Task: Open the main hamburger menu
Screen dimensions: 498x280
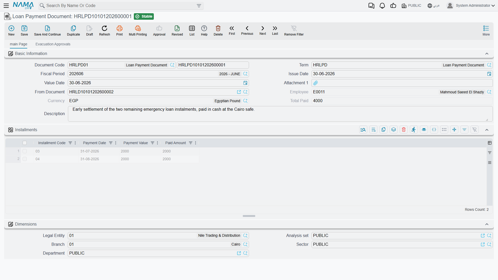Action: click(6, 6)
